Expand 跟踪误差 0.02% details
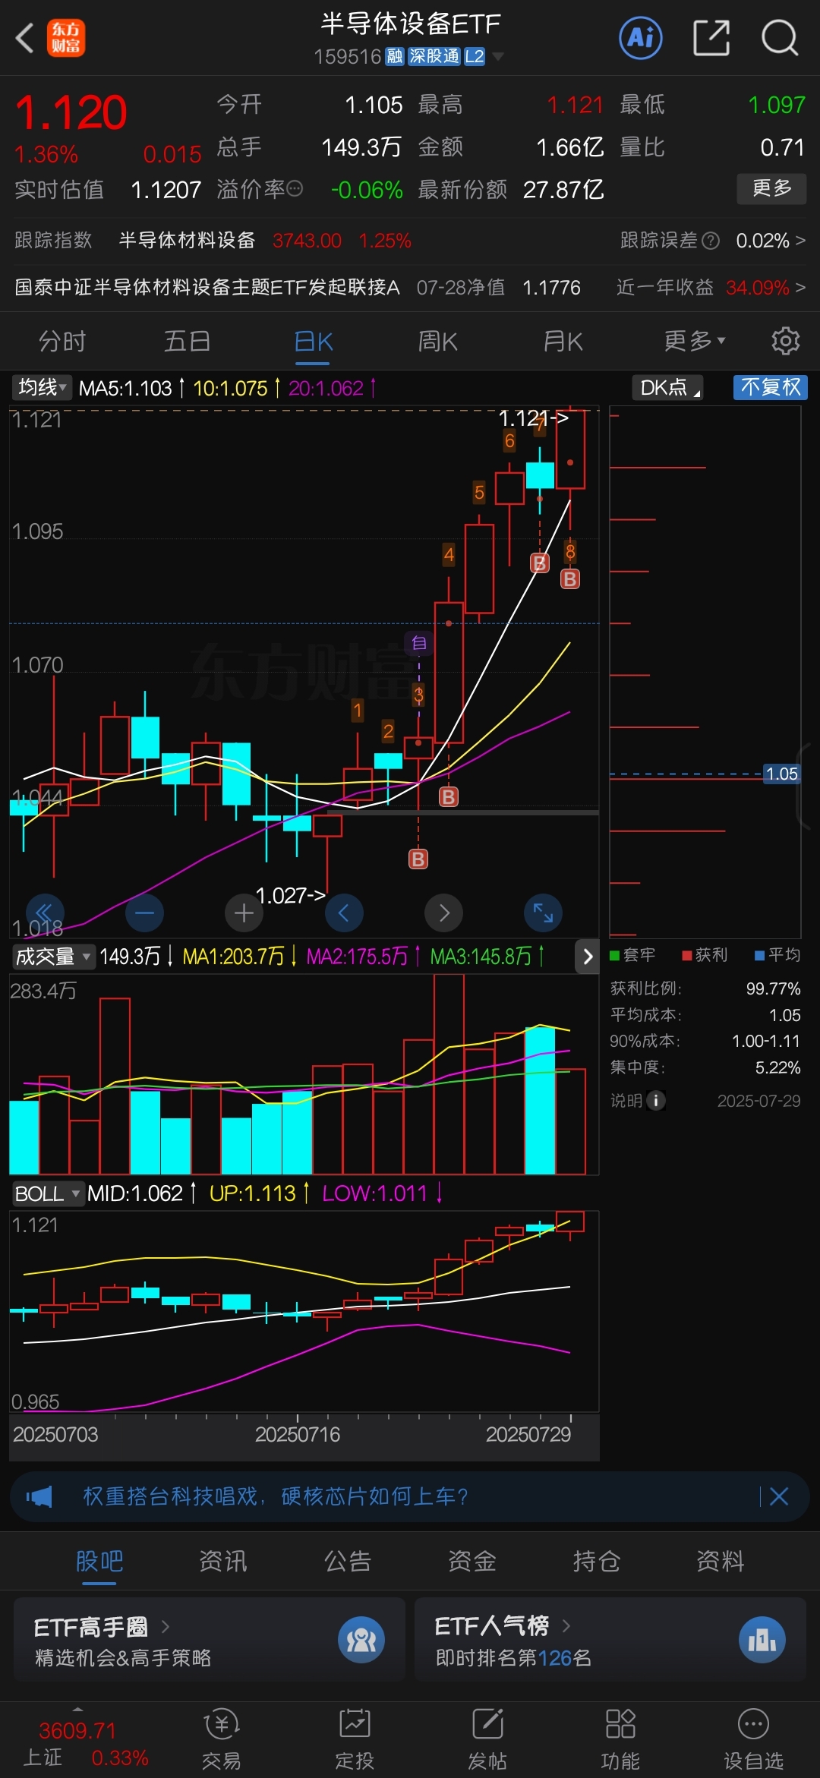 (771, 241)
